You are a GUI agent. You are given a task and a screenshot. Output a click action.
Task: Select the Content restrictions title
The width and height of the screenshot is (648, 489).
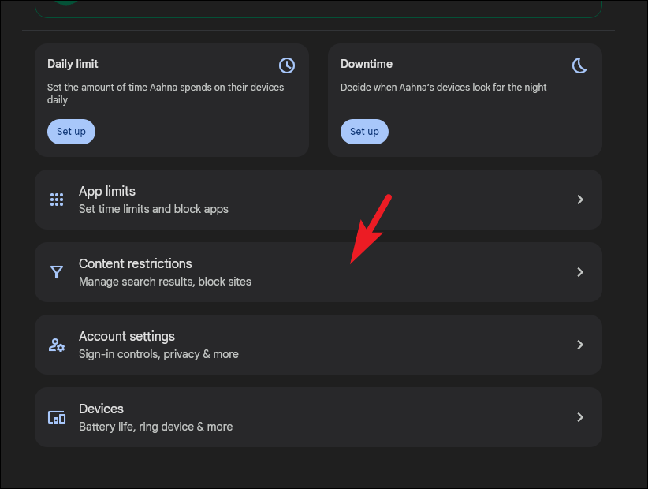pyautogui.click(x=135, y=263)
